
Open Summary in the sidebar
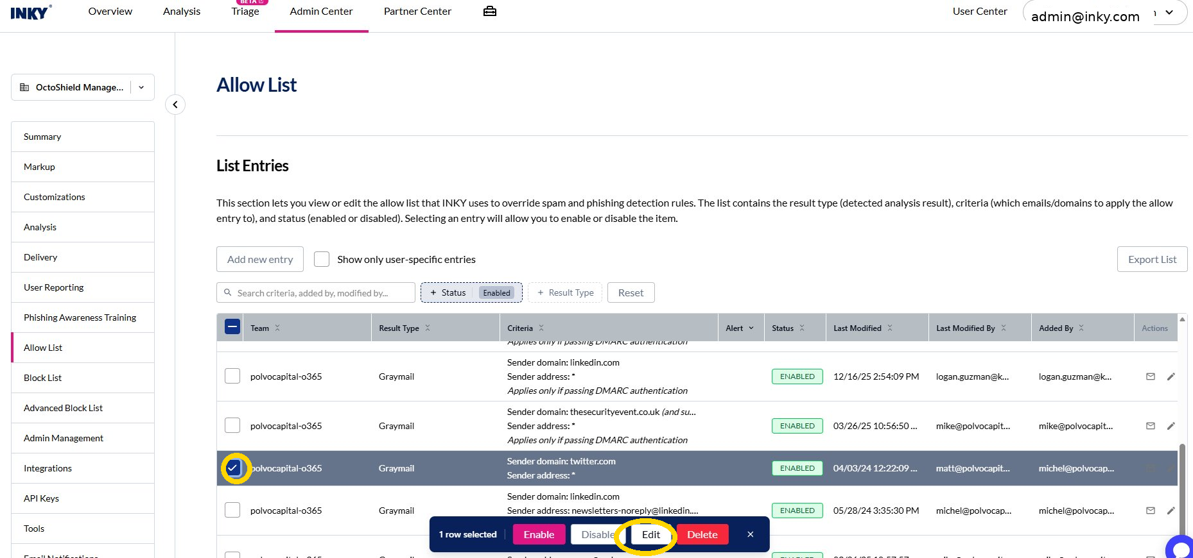tap(83, 137)
